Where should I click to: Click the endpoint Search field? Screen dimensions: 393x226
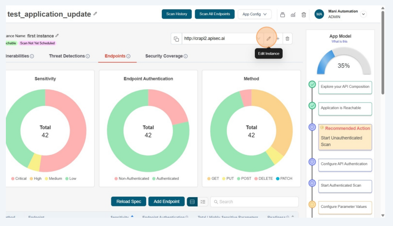[x=255, y=201]
